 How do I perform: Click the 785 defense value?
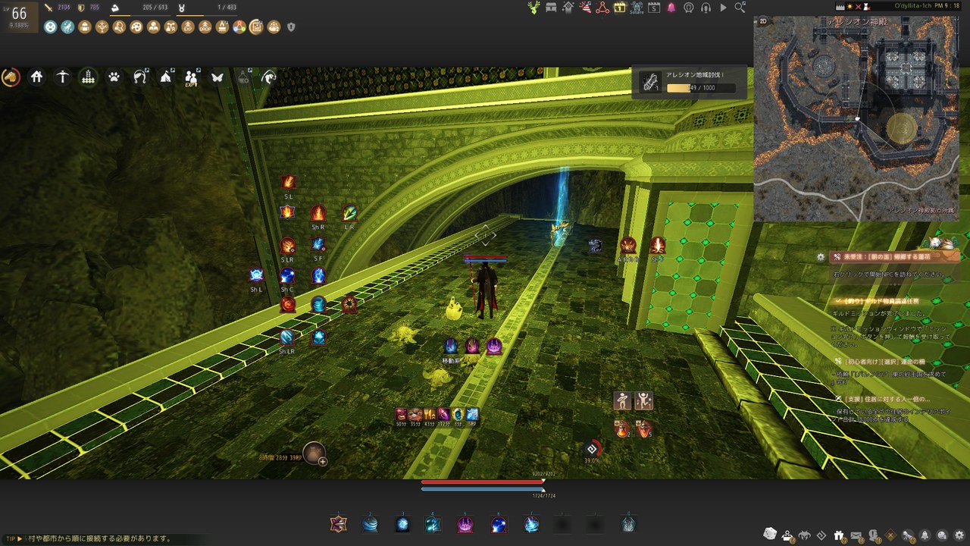click(x=94, y=8)
